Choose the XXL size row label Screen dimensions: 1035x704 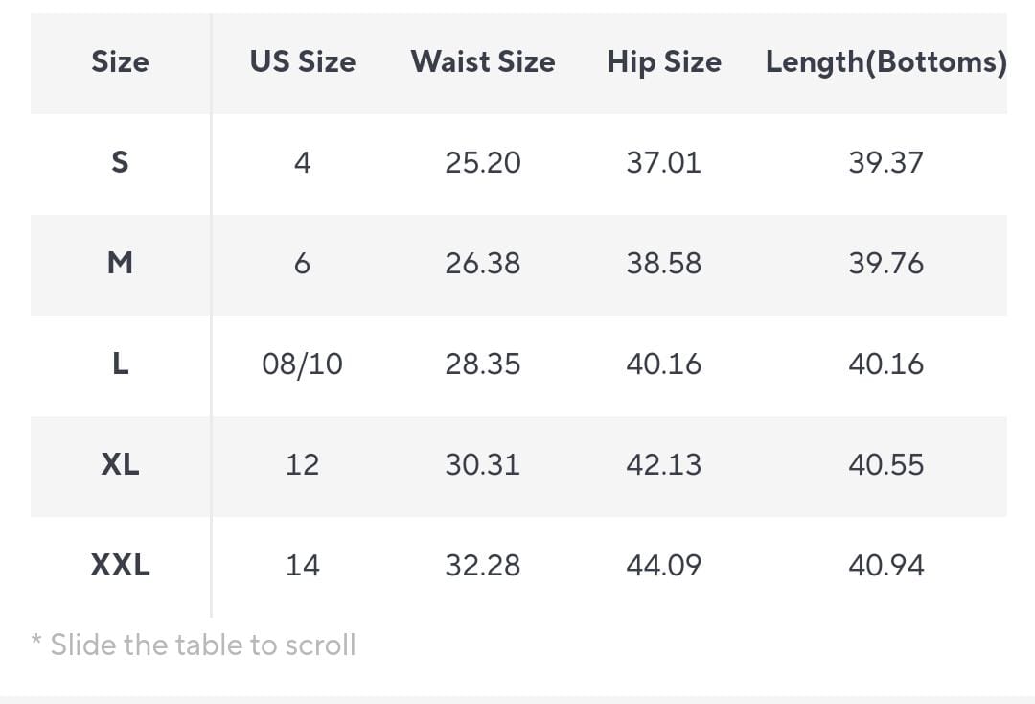[120, 566]
